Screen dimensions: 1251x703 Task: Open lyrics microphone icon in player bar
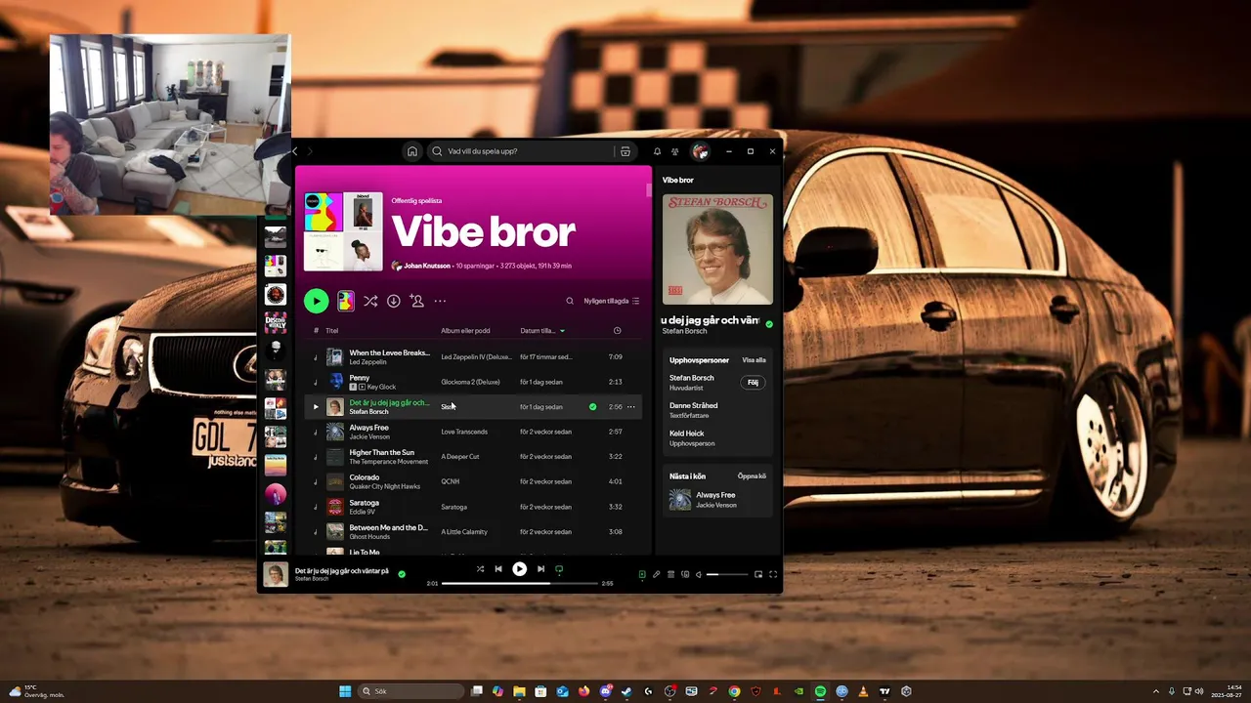click(x=657, y=574)
